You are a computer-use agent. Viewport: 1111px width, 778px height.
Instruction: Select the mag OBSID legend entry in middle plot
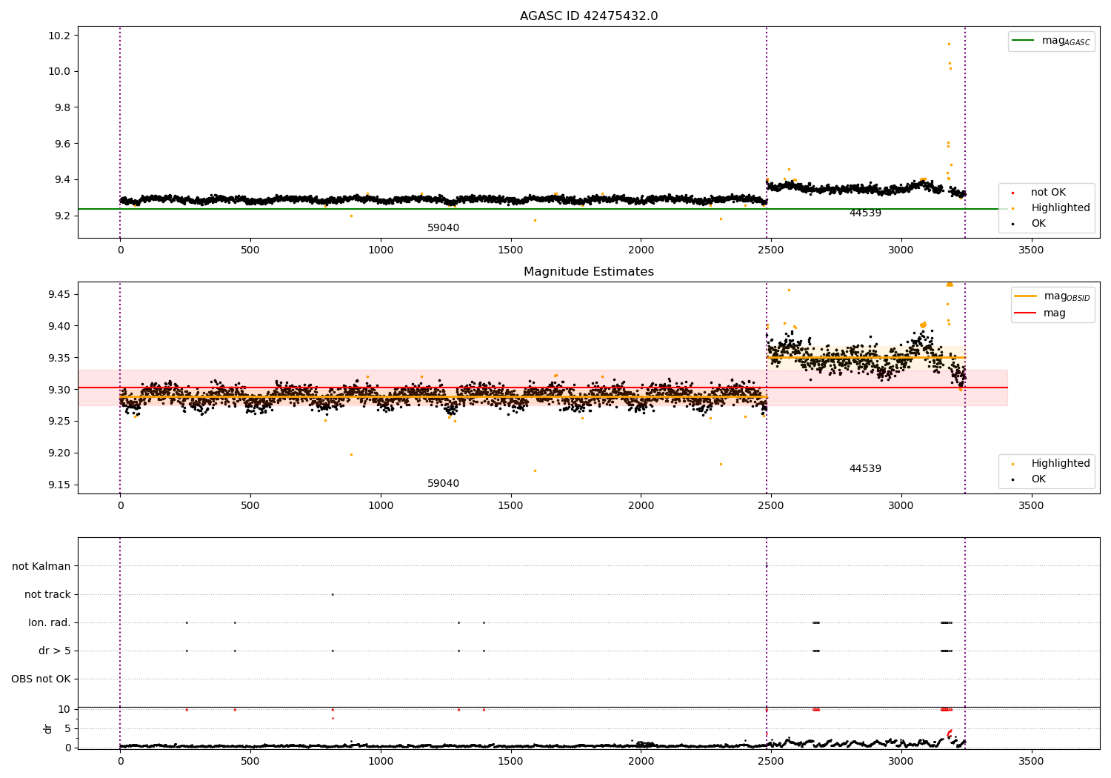1052,296
